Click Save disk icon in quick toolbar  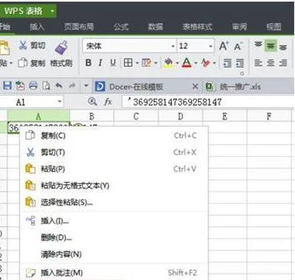click(x=7, y=86)
